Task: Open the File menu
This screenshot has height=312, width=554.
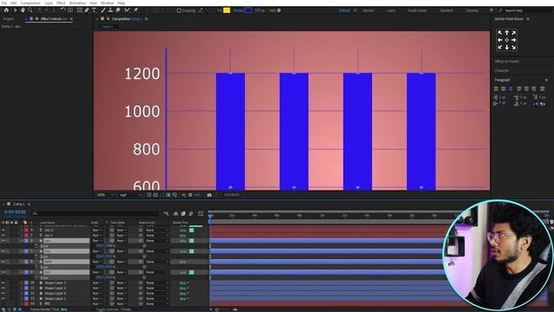Action: [x=3, y=3]
